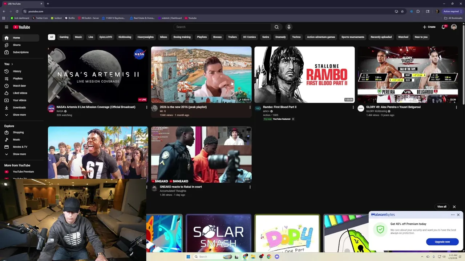The height and width of the screenshot is (261, 465).
Task: Open the notifications bell
Action: (x=444, y=27)
